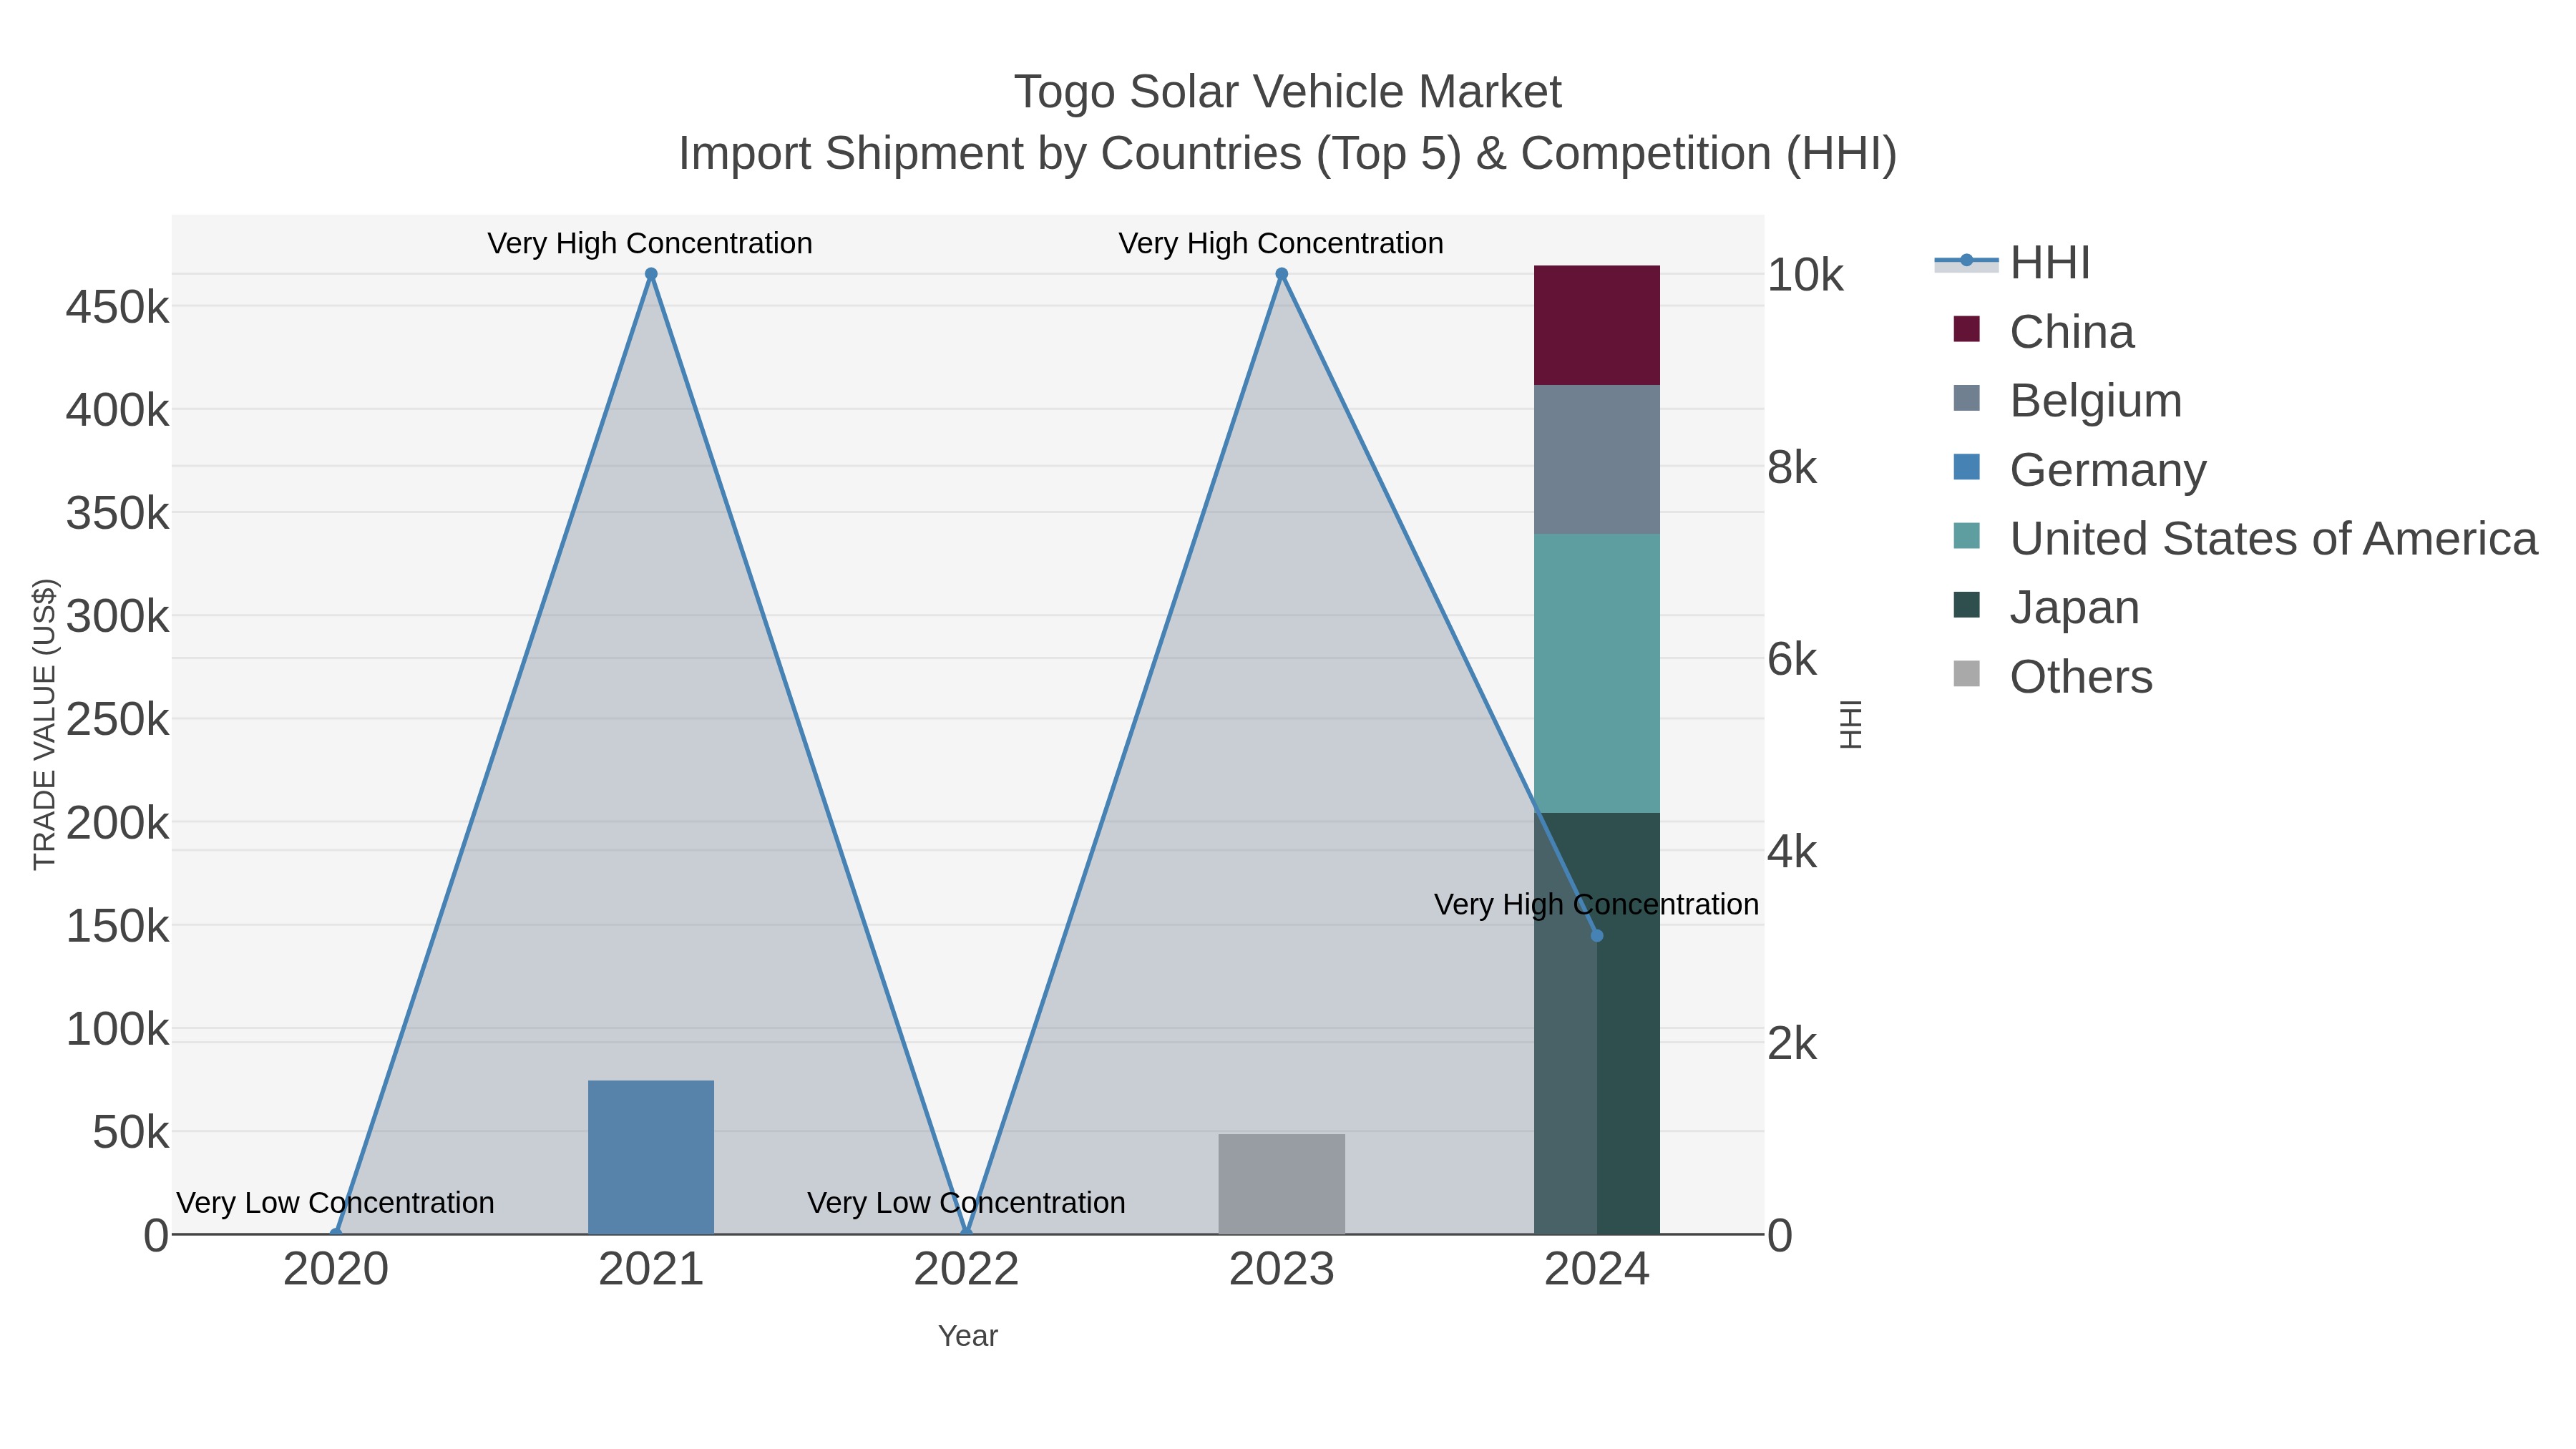Image resolution: width=2576 pixels, height=1449 pixels.
Task: Click the HHI line marker icon in legend
Action: point(1966,261)
